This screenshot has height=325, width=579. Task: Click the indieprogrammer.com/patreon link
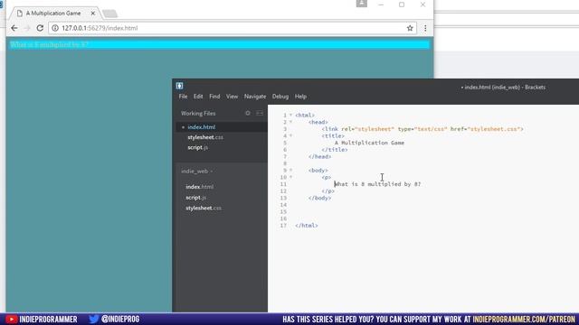(524, 319)
